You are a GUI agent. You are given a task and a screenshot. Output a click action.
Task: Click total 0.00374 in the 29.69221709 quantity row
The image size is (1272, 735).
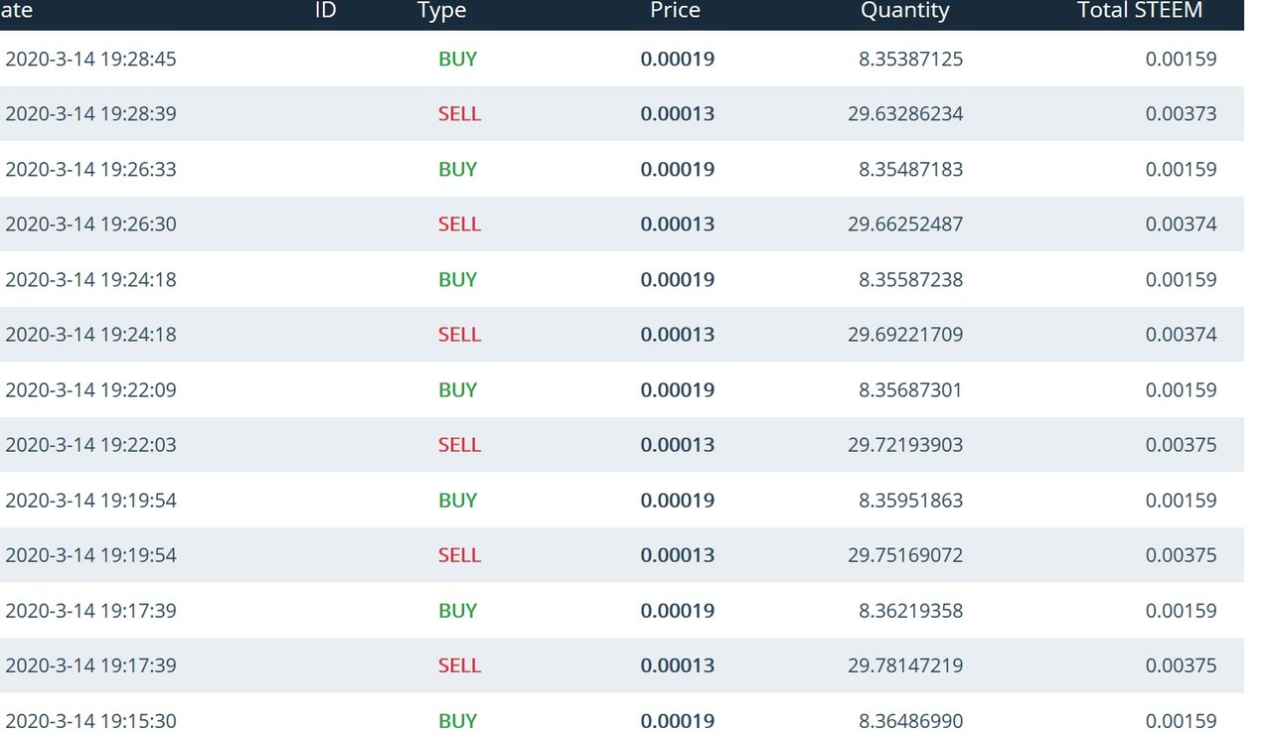pyautogui.click(x=1181, y=335)
